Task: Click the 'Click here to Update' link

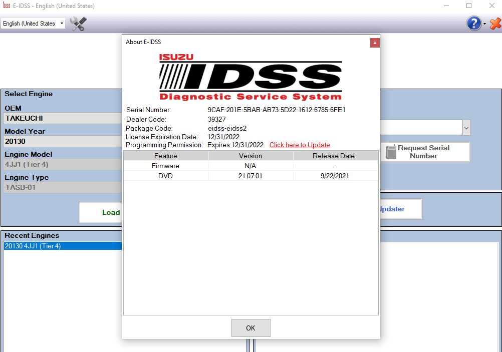Action: tap(300, 145)
